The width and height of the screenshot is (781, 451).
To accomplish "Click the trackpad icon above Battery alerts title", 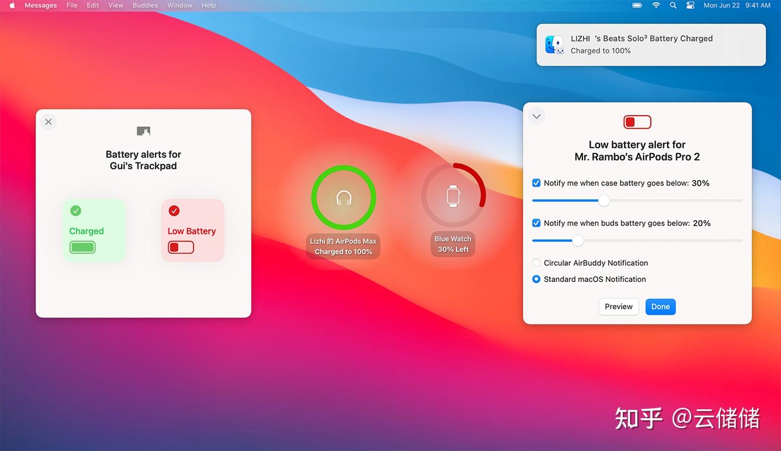I will click(143, 131).
